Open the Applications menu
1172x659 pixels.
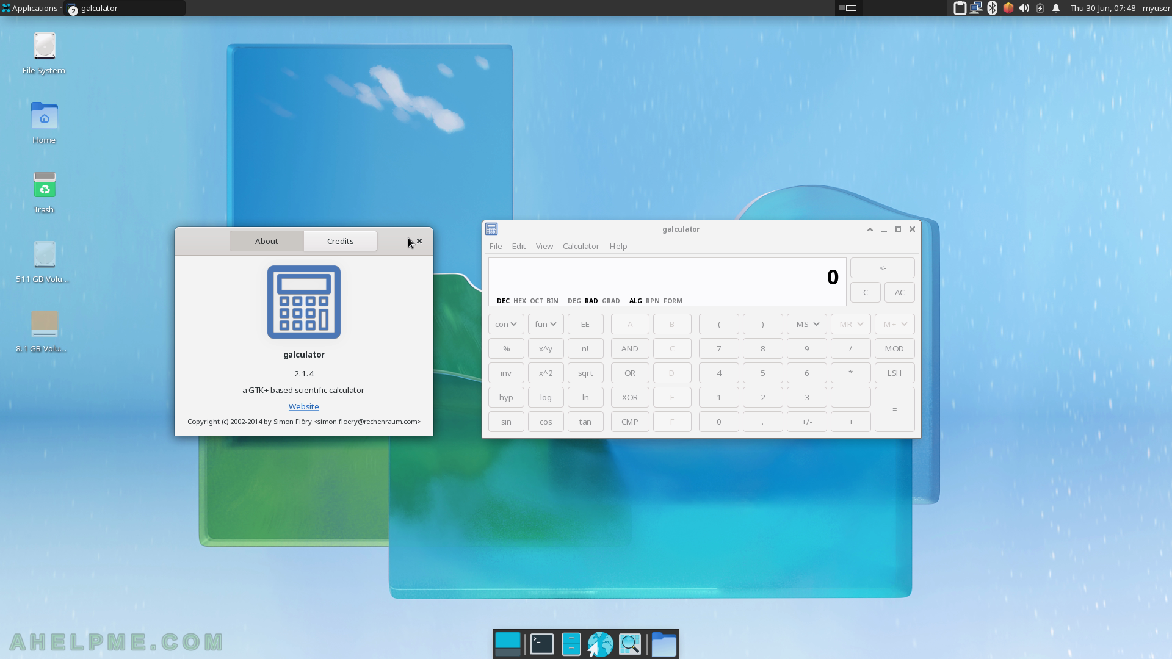click(31, 8)
